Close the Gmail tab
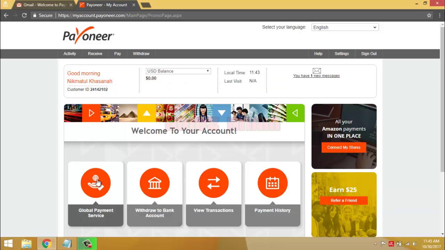445x250 pixels. click(71, 5)
